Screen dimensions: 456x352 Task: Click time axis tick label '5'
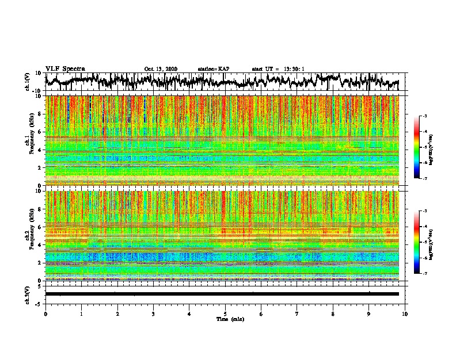pos(225,314)
